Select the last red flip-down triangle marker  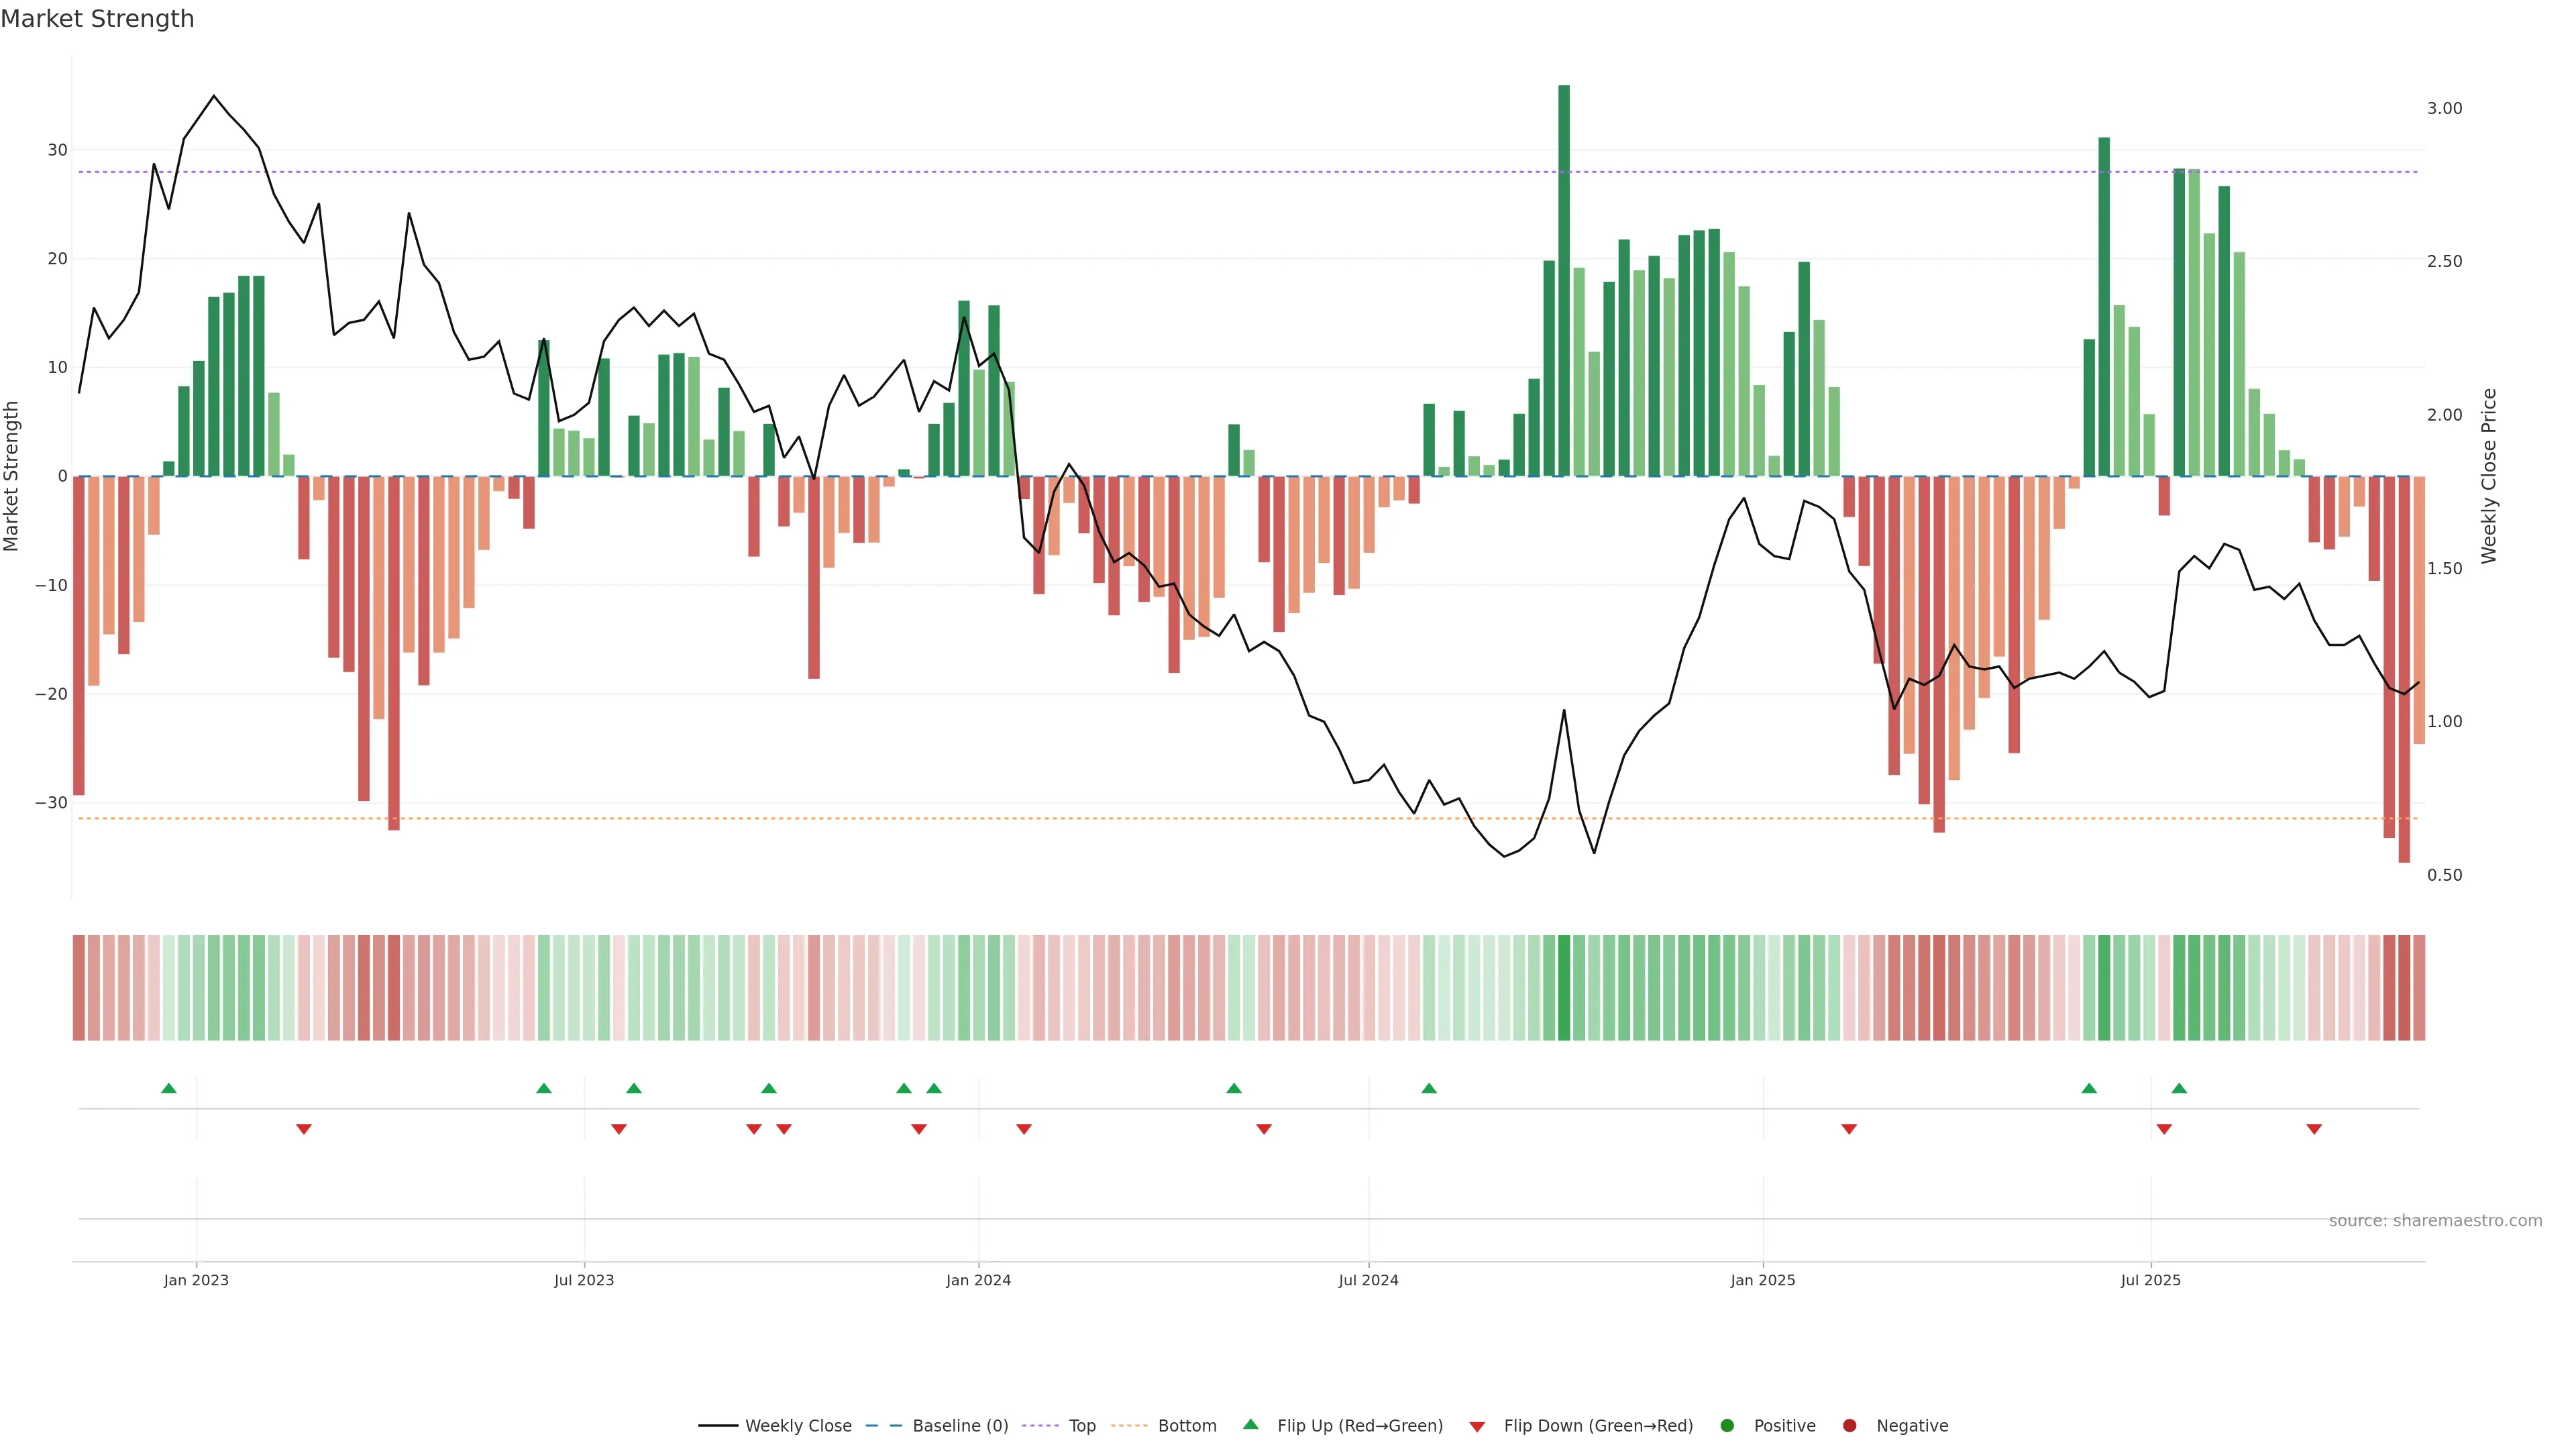coord(2314,1129)
